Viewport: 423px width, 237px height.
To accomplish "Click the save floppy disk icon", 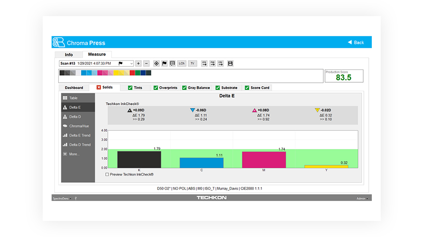I will [x=230, y=63].
